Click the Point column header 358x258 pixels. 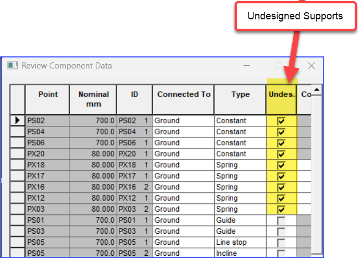coord(47,99)
